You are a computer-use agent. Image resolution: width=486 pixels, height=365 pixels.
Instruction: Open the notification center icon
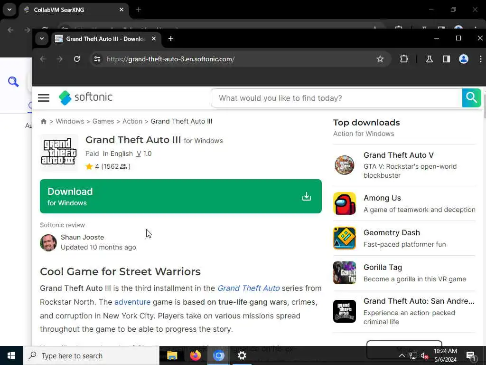471,355
